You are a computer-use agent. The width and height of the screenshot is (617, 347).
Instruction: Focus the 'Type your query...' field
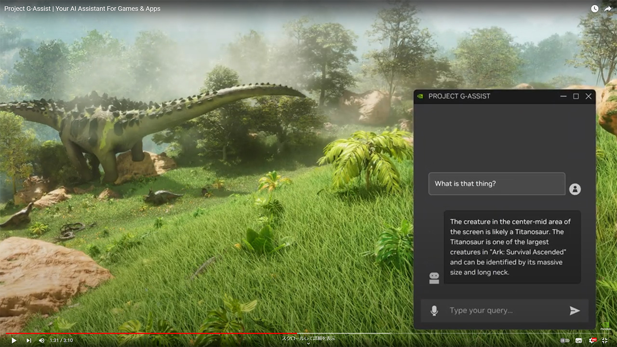[505, 310]
